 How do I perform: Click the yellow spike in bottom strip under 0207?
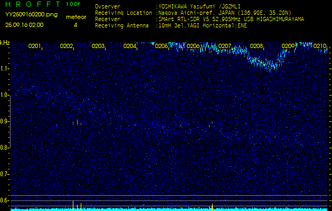tap(212, 205)
